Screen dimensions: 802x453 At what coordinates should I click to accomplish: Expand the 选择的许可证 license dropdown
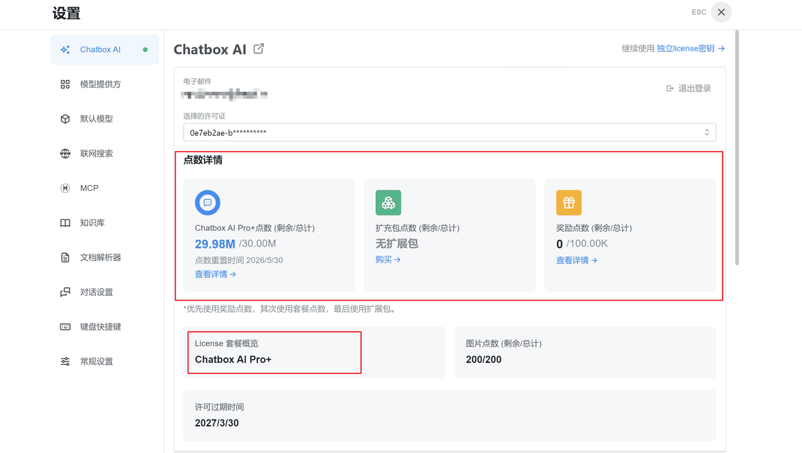tap(450, 132)
